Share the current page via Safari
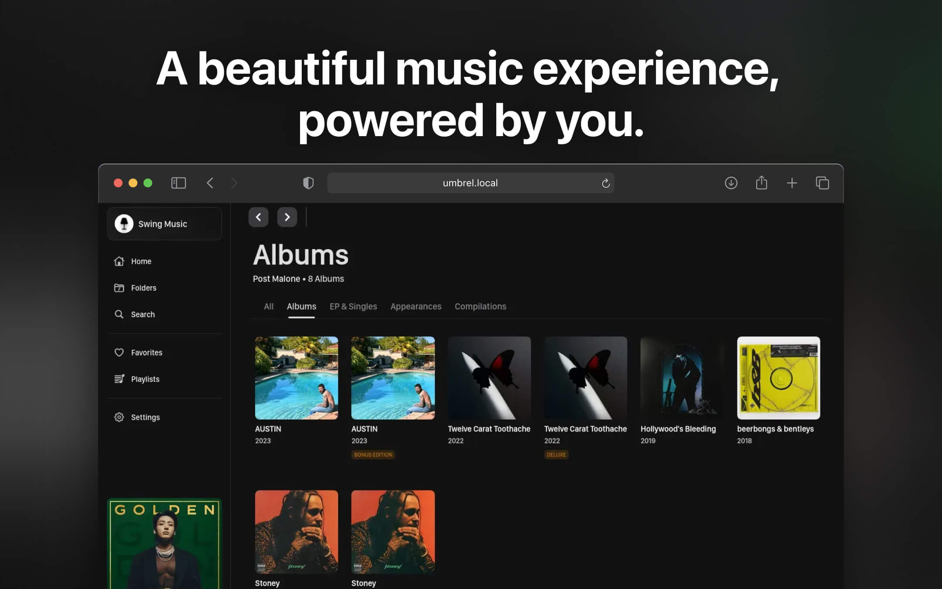 pos(761,183)
